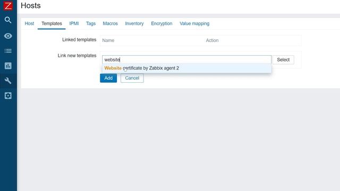The width and height of the screenshot is (340, 191).
Task: Choose 'Website certificate by Zabbix agent 2' suggestion
Action: click(186, 68)
